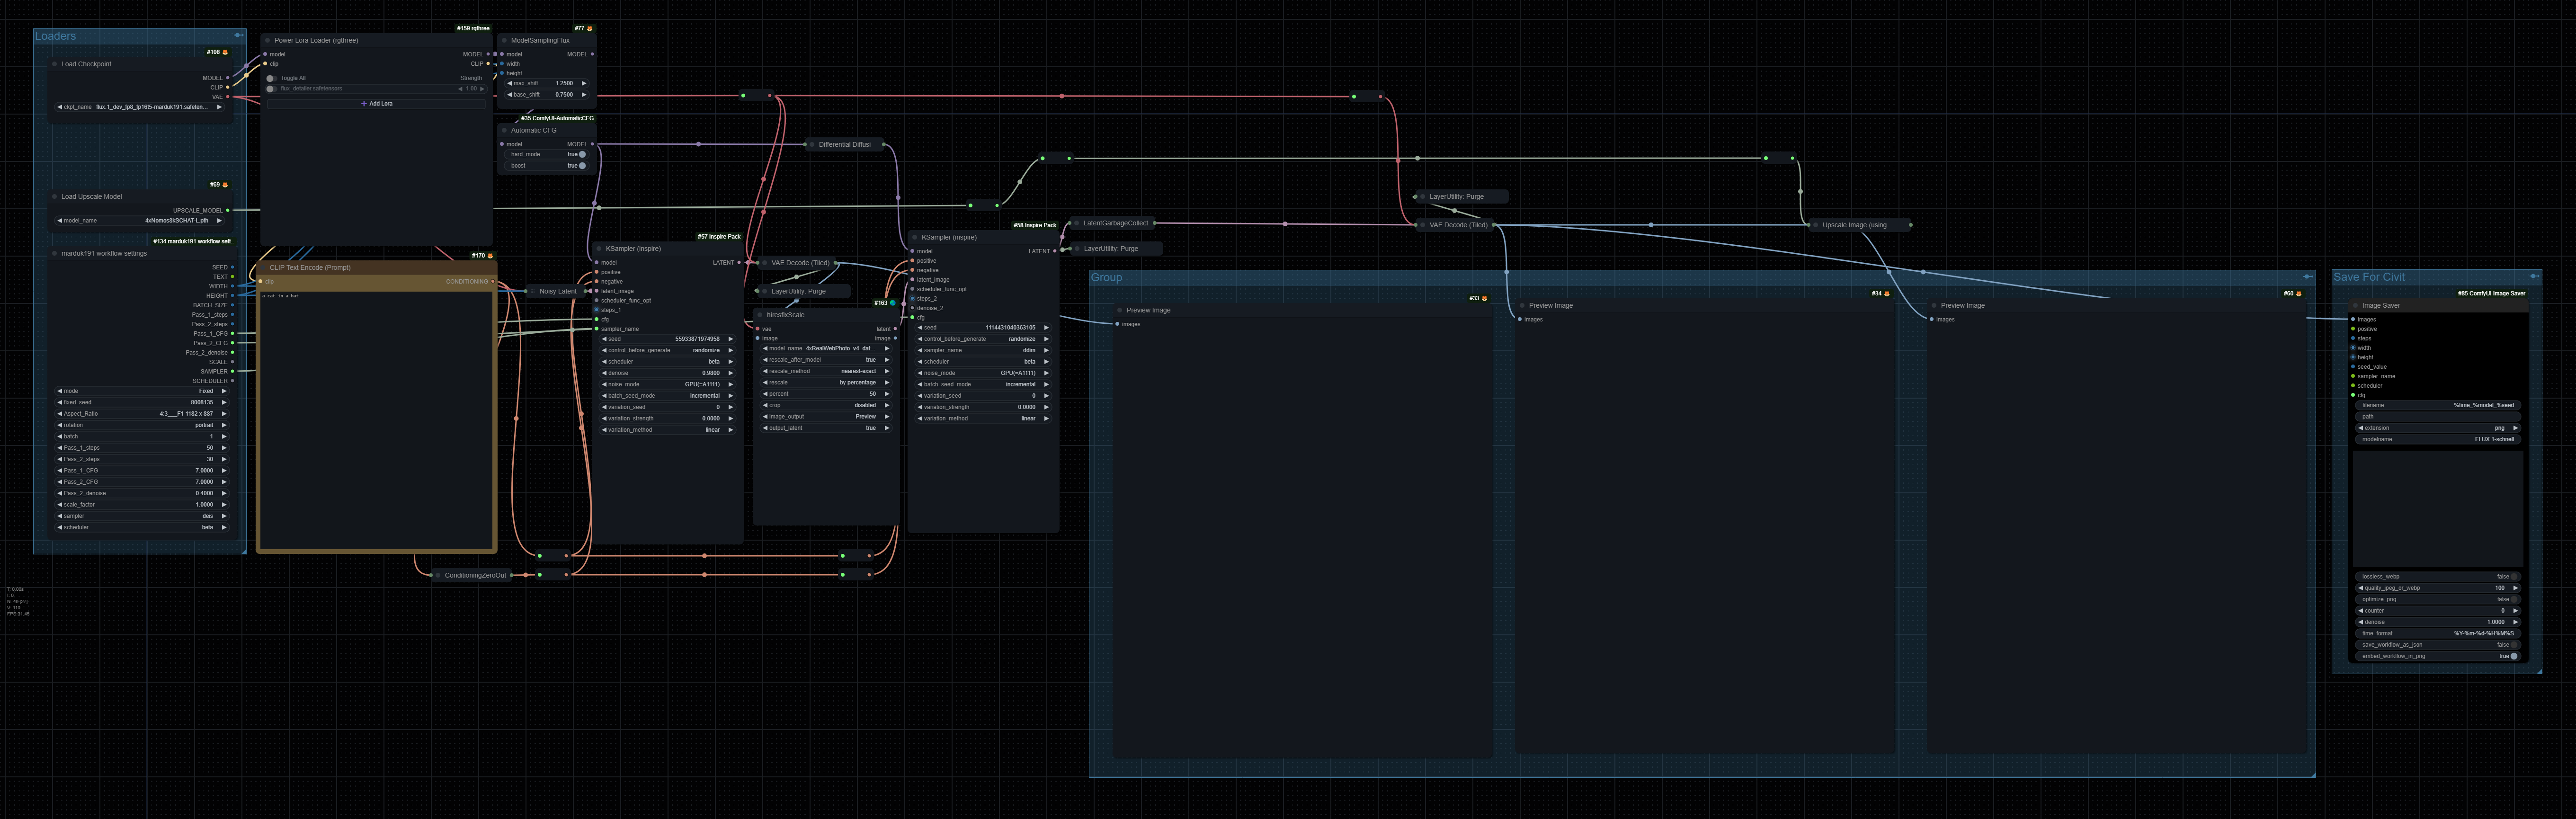2576x819 pixels.
Task: Click the fox badge icon next to #77
Action: point(589,28)
